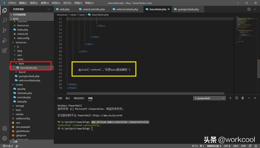Viewport: 260px width, 148px height.
Task: Open the aka.ms/pscore6 link in terminal
Action: point(107,115)
